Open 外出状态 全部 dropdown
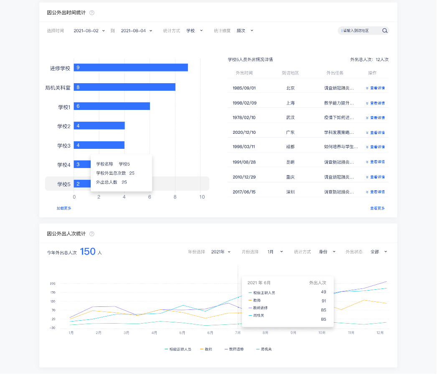 (379, 252)
